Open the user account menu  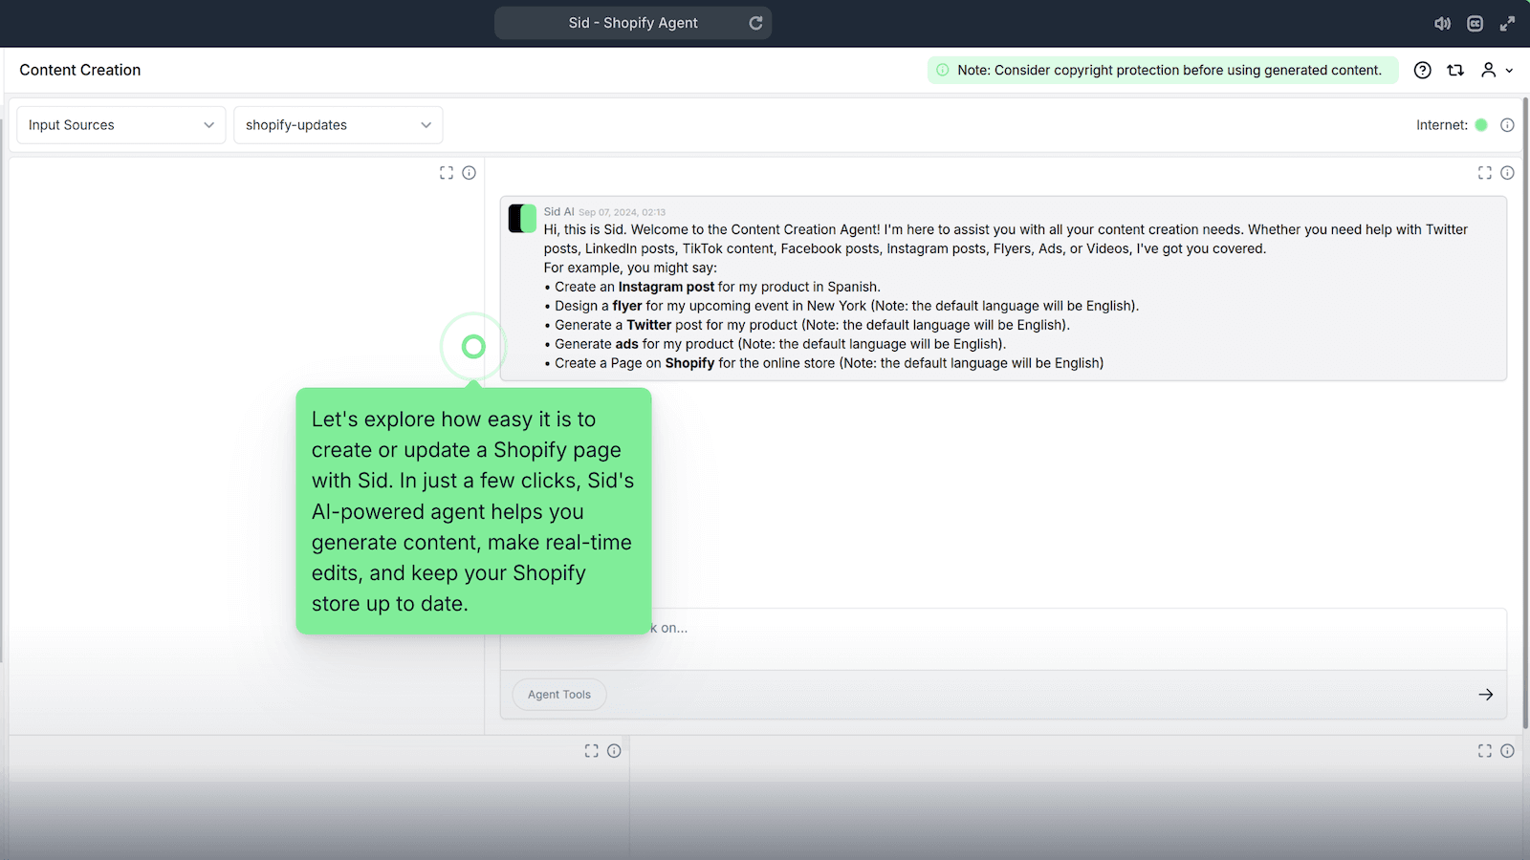pos(1496,70)
